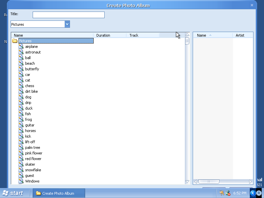Click the cat picture file icon
The width and height of the screenshot is (264, 198).
click(21, 80)
